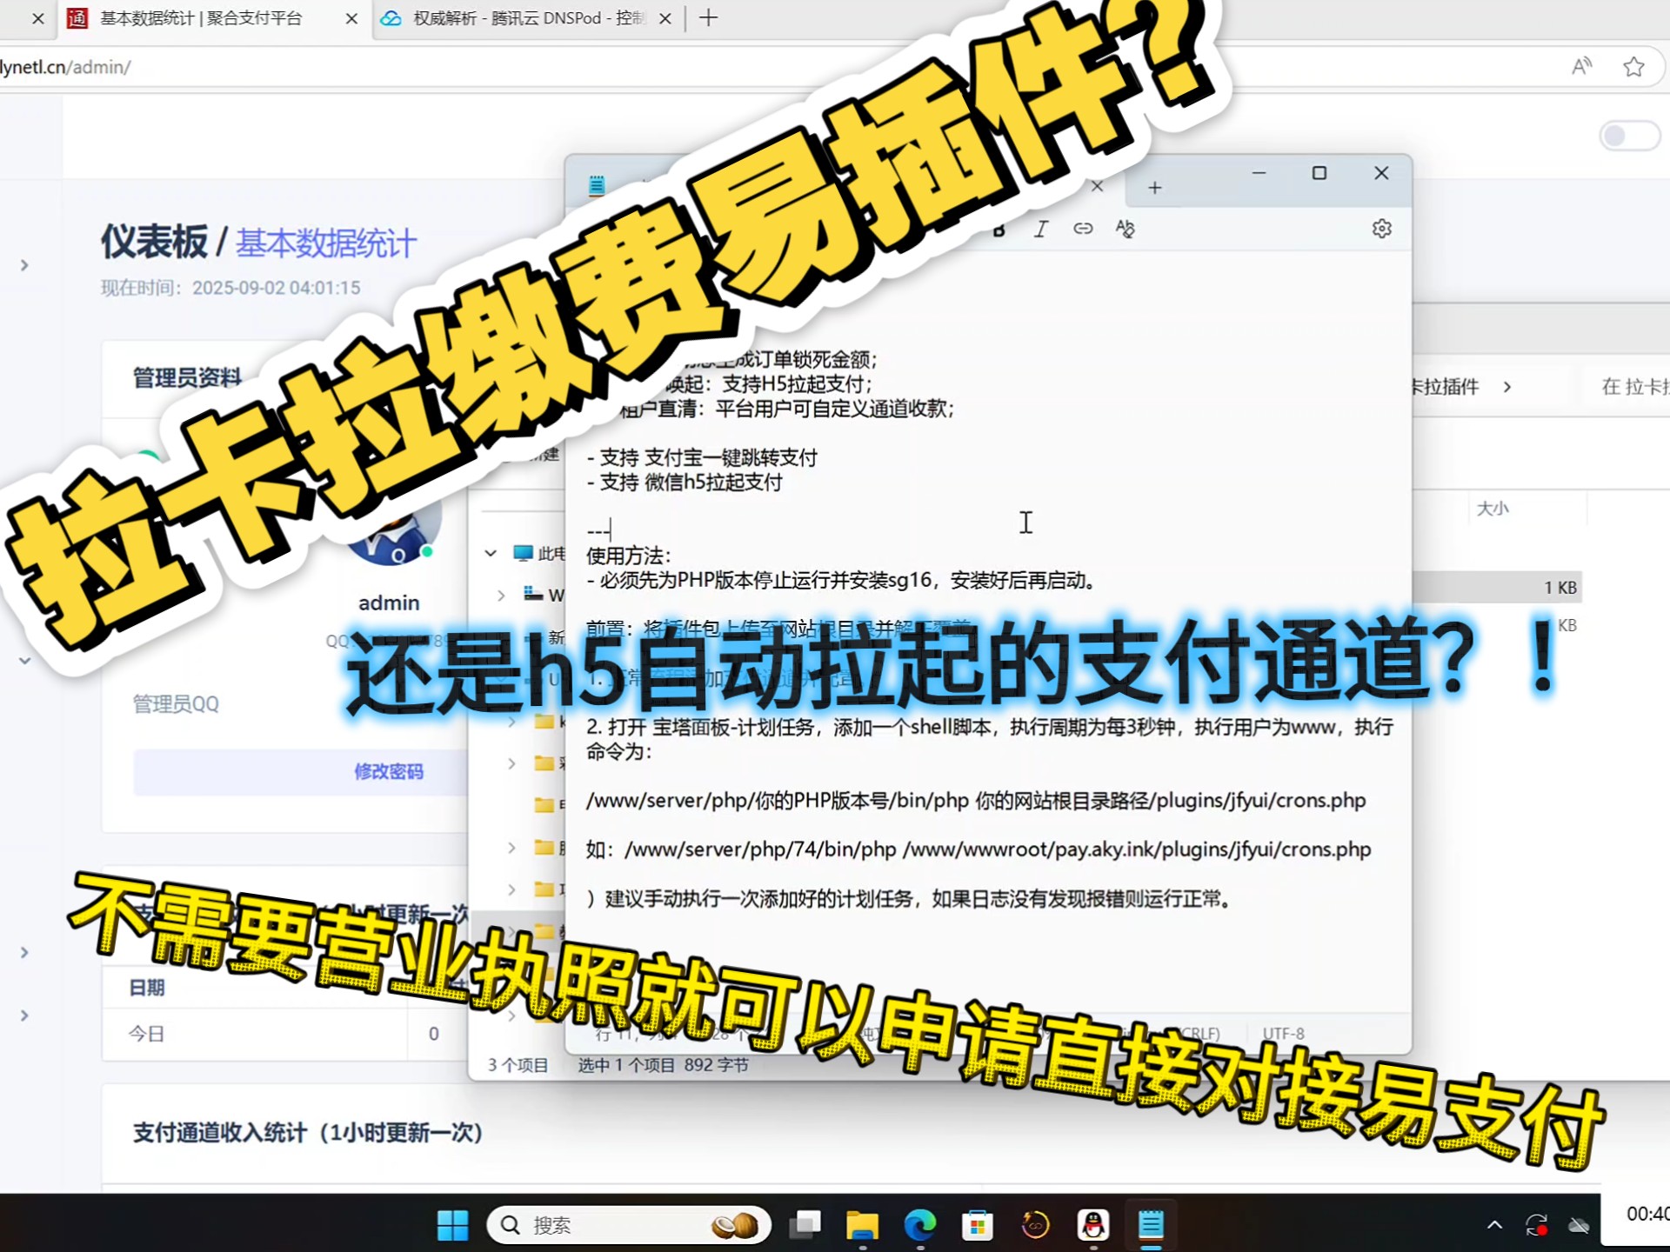Open the Windows Start menu
The image size is (1670, 1252).
[x=452, y=1225]
